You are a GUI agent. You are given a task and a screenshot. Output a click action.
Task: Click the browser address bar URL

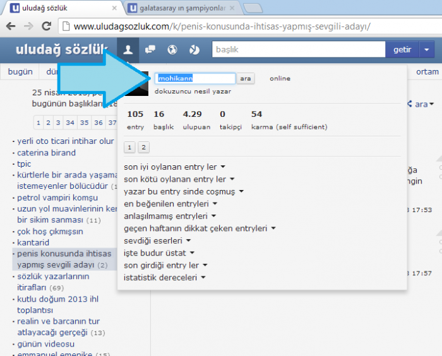(221, 27)
